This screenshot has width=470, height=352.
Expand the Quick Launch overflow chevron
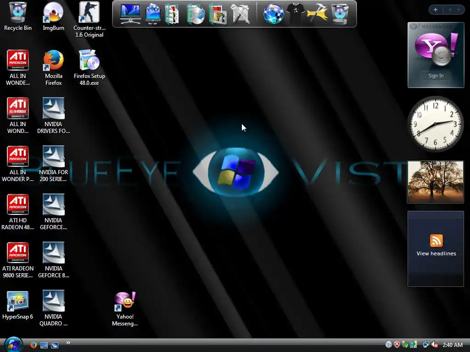pos(68,343)
